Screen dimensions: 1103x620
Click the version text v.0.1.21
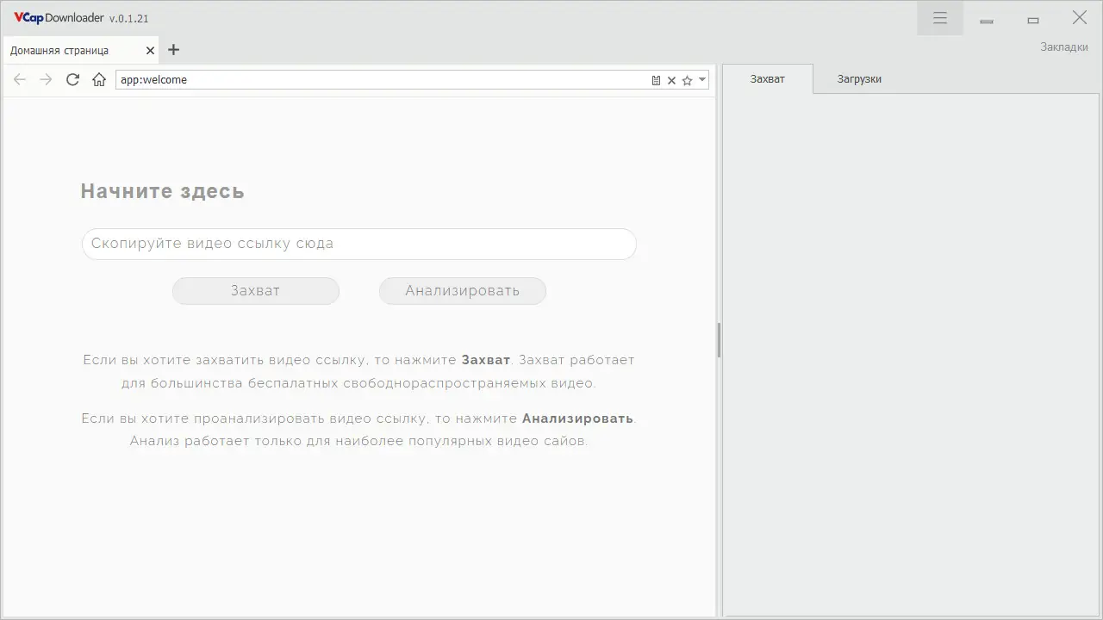point(129,19)
